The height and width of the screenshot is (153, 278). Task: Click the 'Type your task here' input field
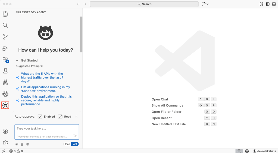click(43, 129)
